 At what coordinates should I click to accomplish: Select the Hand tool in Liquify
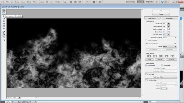[x=4, y=37]
